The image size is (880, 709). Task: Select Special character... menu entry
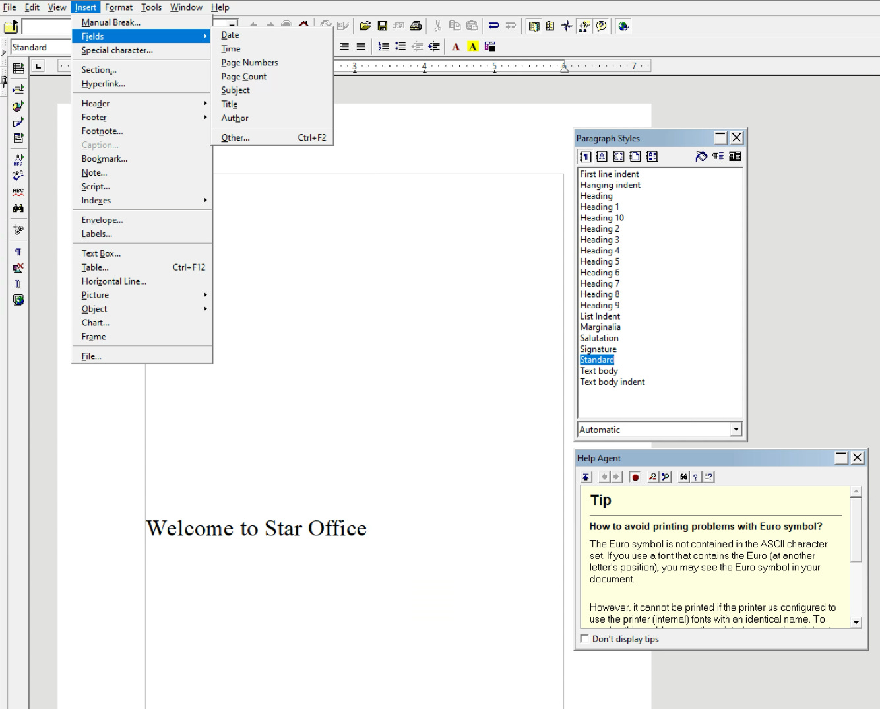coord(142,50)
